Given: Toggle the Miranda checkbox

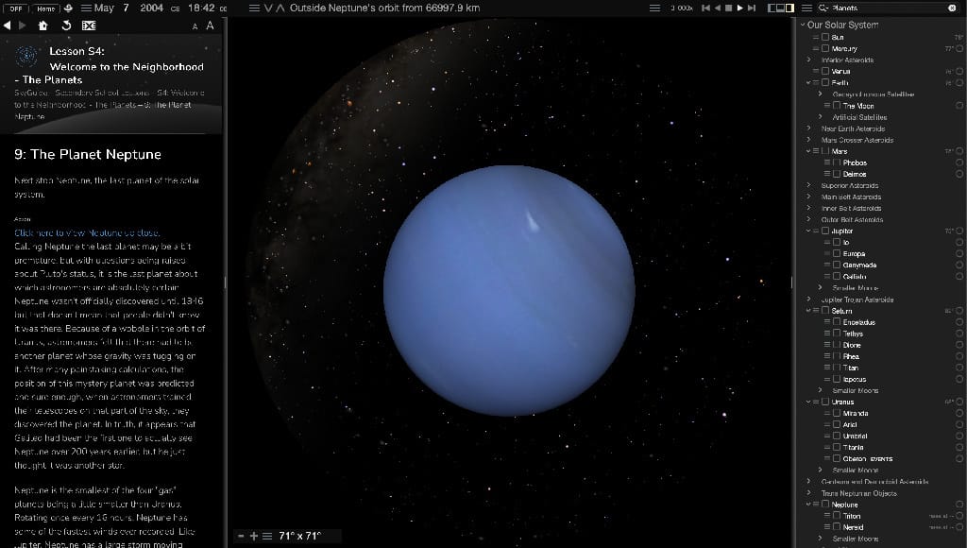Looking at the screenshot, I should [x=837, y=413].
